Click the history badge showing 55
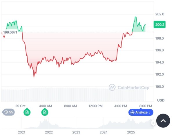The height and width of the screenshot is (135, 174). pos(9,112)
